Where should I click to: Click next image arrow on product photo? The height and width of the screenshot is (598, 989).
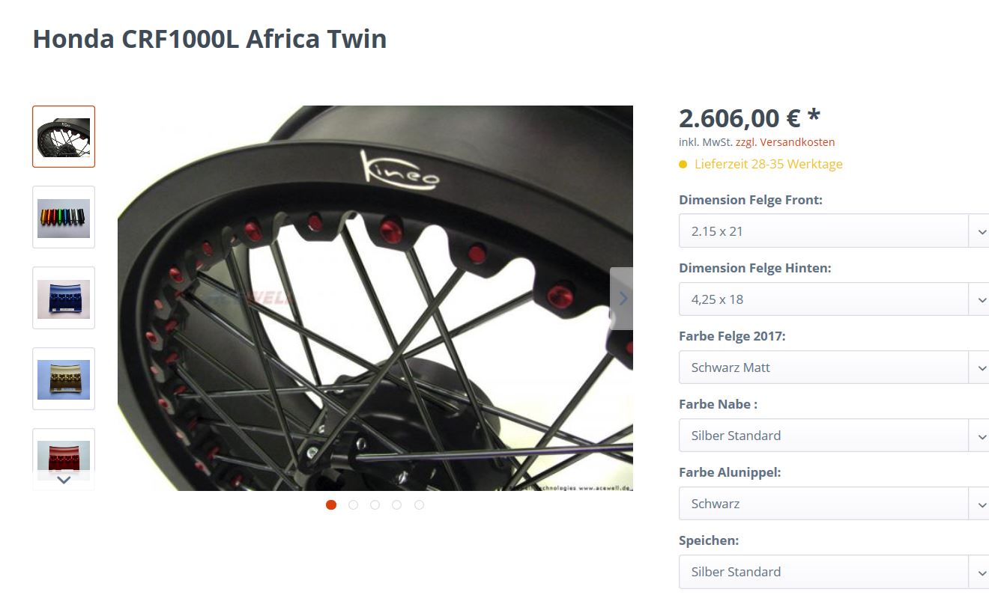pyautogui.click(x=622, y=299)
